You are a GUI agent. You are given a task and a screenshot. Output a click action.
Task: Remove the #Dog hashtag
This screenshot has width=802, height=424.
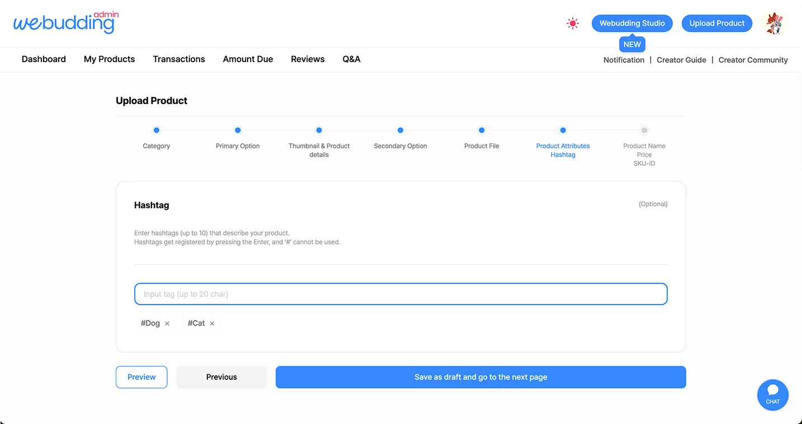pos(167,324)
